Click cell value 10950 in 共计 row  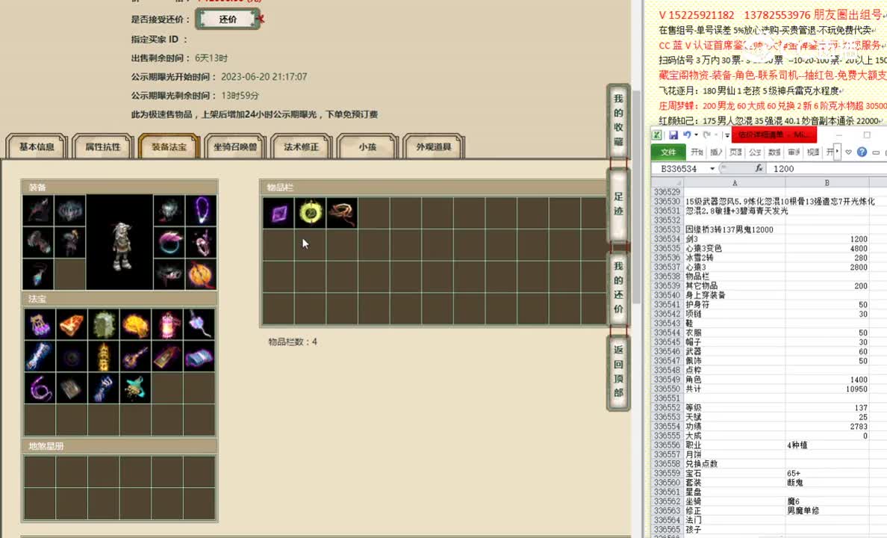point(827,389)
